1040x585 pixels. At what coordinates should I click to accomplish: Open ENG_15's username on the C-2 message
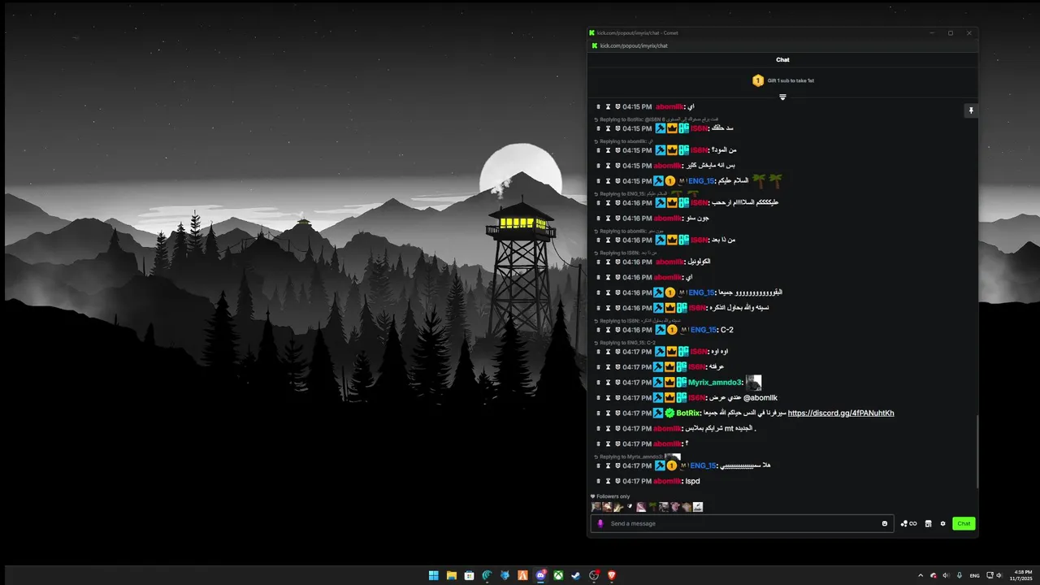tap(703, 330)
